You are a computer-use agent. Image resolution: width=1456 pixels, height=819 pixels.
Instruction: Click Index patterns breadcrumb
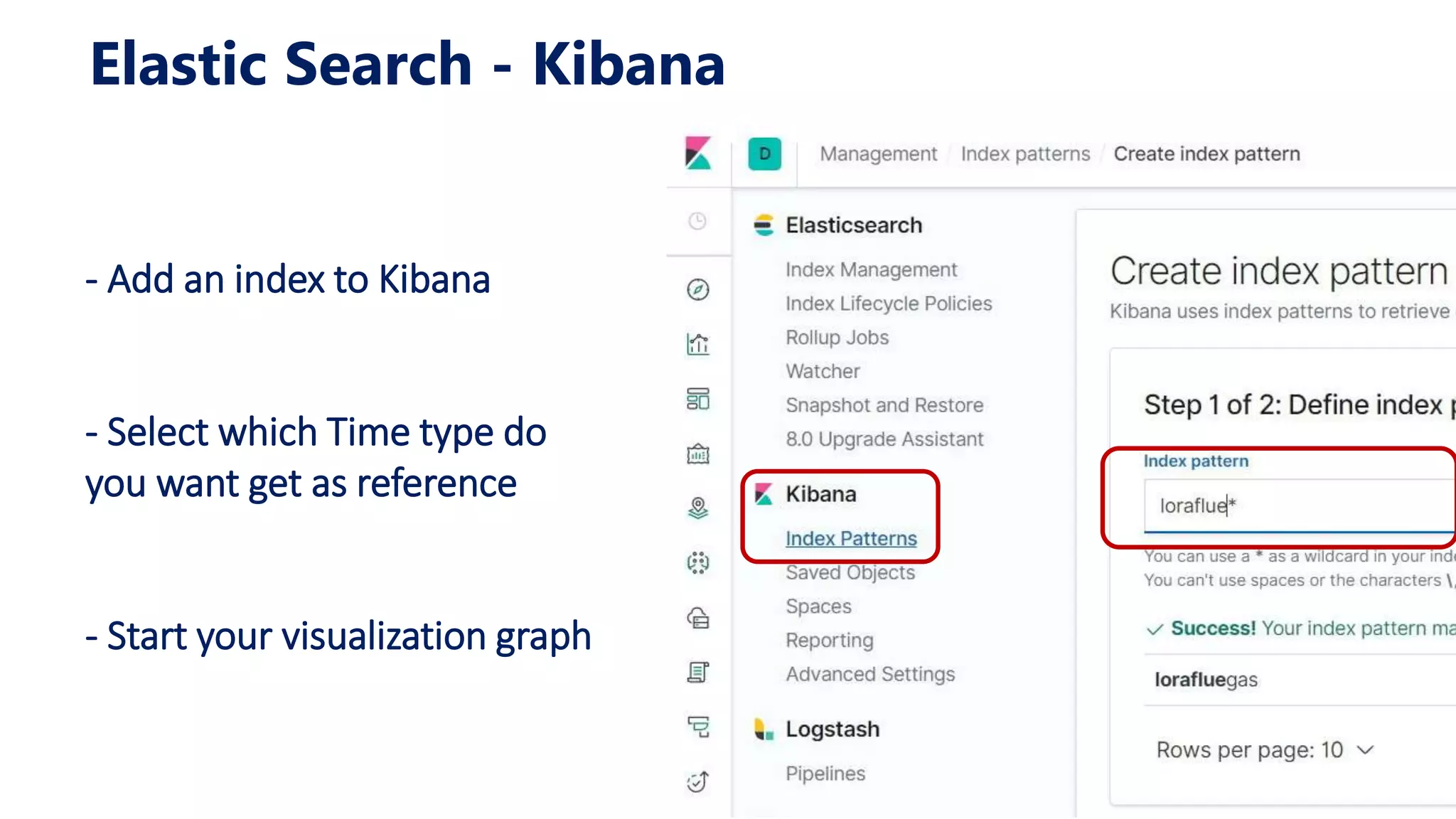pos(1025,154)
